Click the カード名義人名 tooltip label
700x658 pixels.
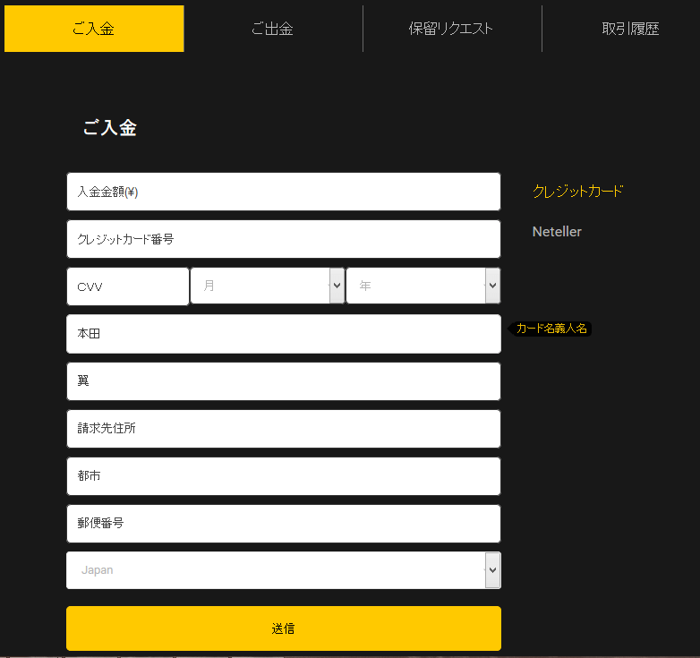pos(551,329)
